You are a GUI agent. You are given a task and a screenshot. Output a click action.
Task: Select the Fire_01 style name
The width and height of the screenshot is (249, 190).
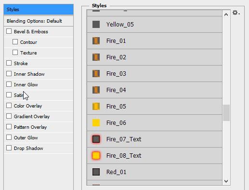116,41
